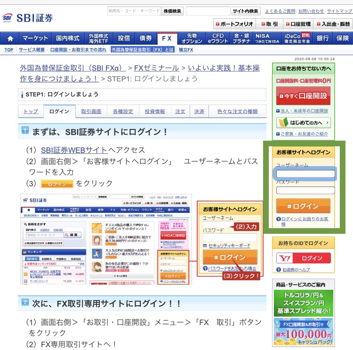Click the orange ログイン button in sidebar
Viewport: 353px width, 350px height.
coord(303,206)
